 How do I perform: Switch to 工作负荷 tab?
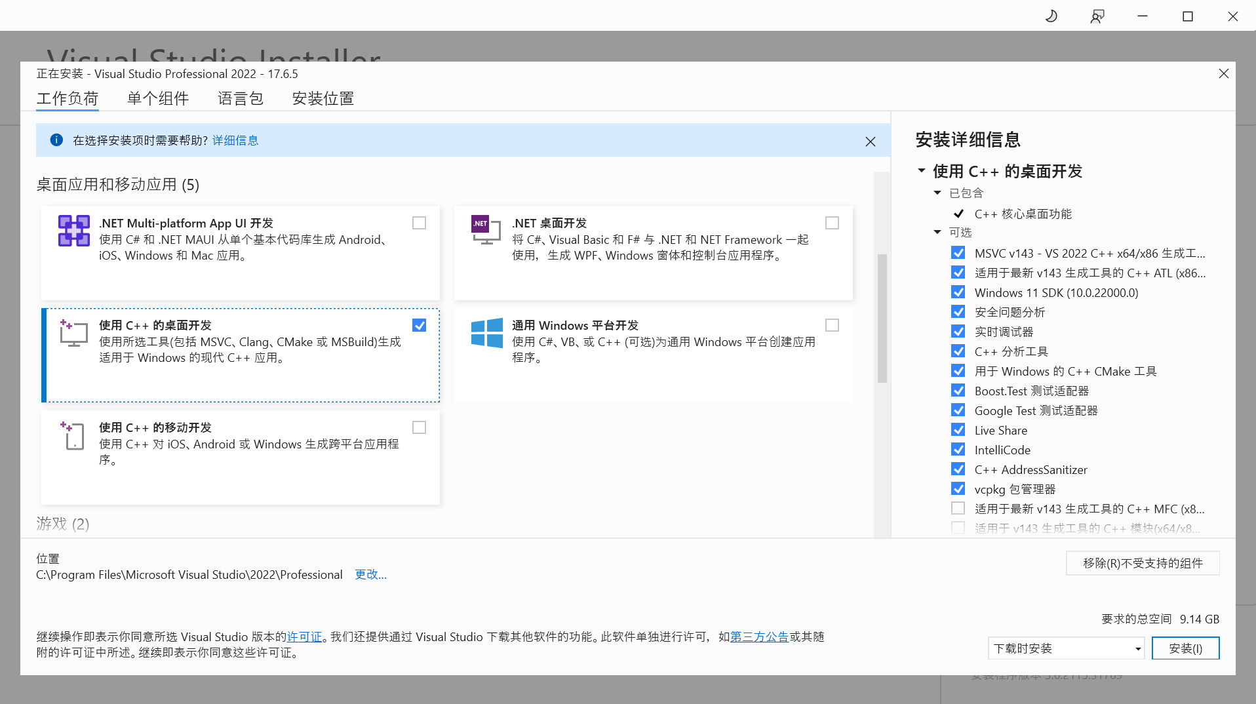(x=68, y=98)
